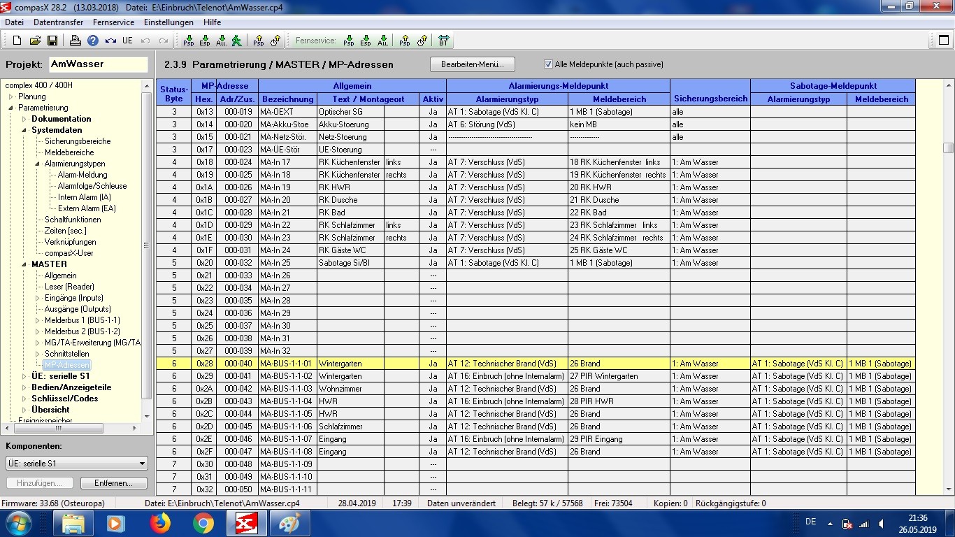This screenshot has width=955, height=537.
Task: Expand the Planung tree node
Action: [11, 96]
